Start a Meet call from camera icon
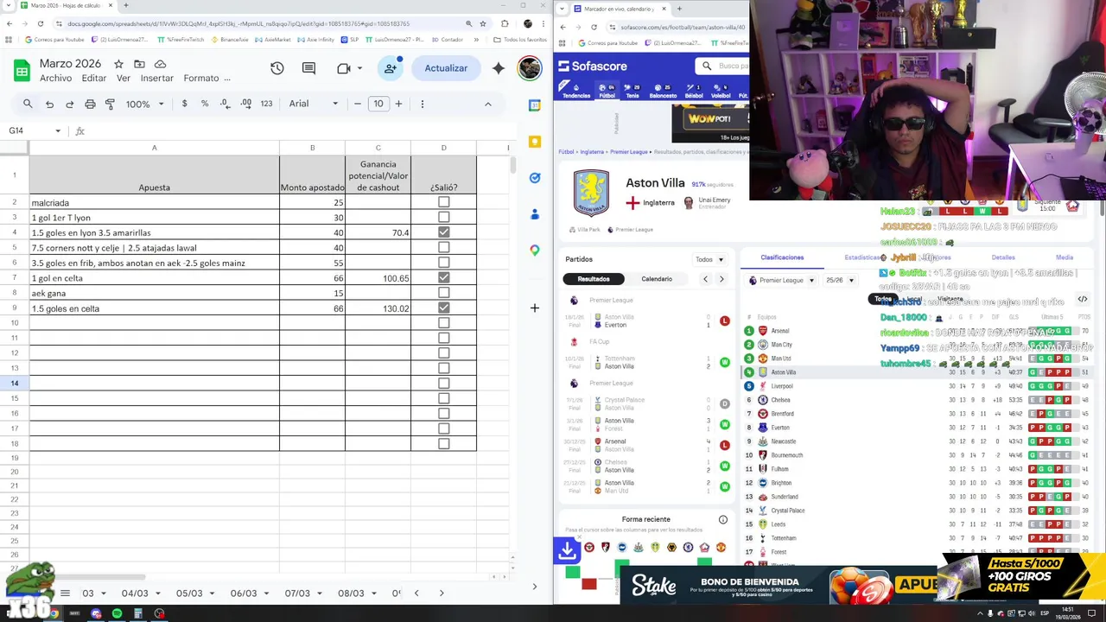 pos(343,68)
